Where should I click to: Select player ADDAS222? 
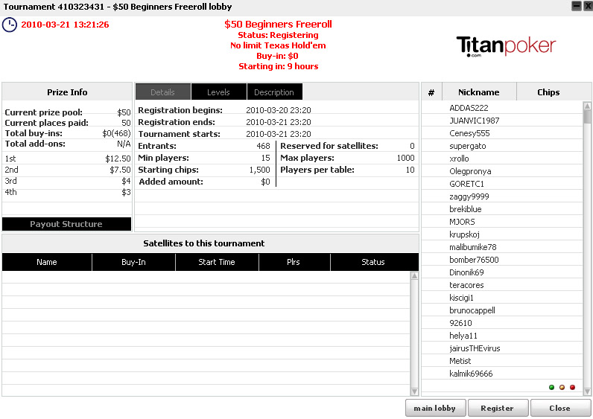pyautogui.click(x=502, y=108)
